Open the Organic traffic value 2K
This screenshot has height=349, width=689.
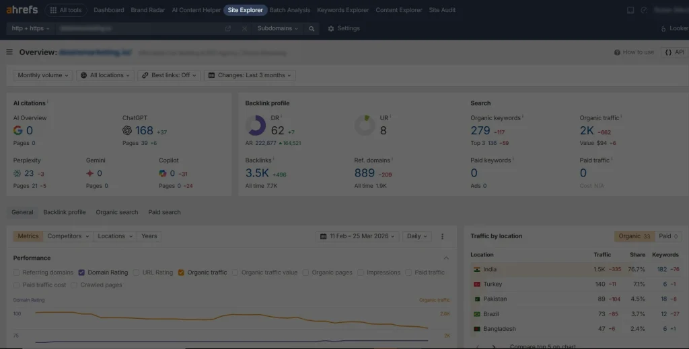click(587, 130)
